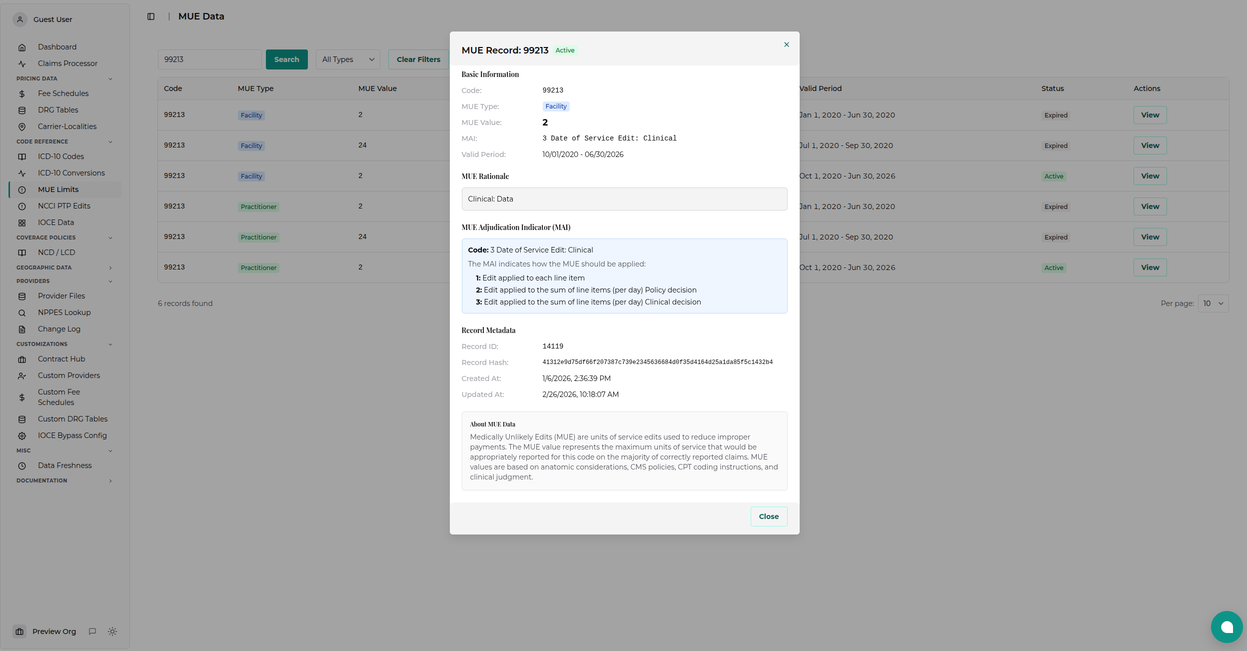Click Clear Filters button
The width and height of the screenshot is (1247, 651).
tap(418, 59)
